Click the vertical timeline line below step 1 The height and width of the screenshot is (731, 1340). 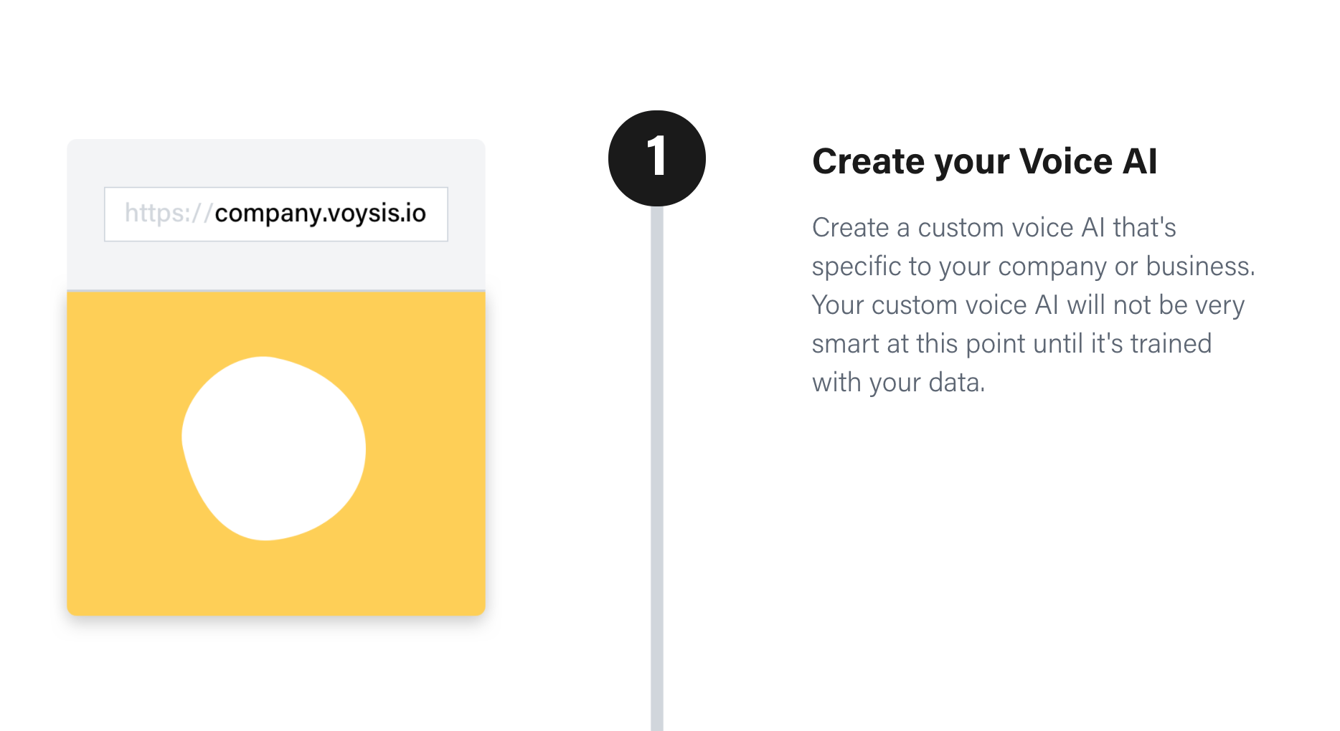(656, 466)
